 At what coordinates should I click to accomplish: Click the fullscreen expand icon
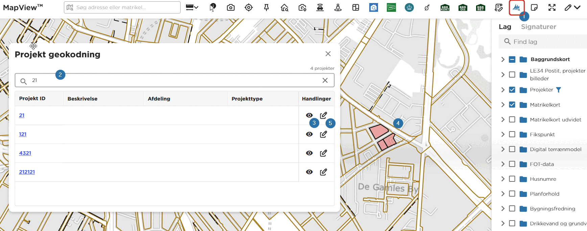[x=552, y=7]
